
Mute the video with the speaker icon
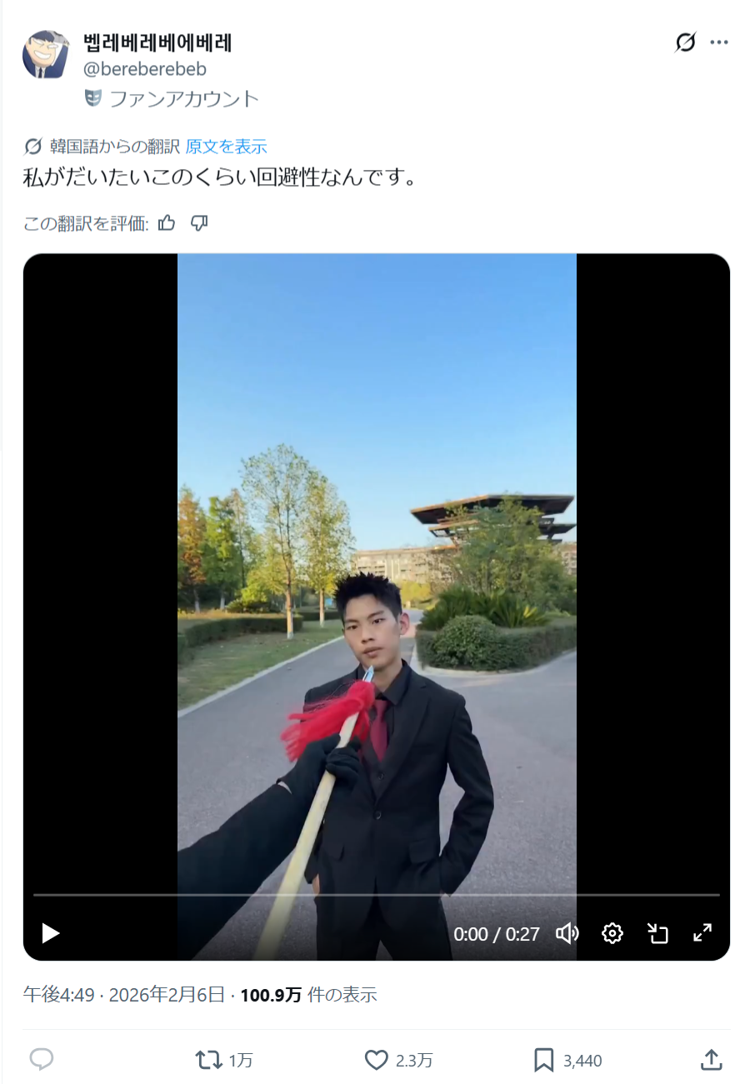(567, 933)
